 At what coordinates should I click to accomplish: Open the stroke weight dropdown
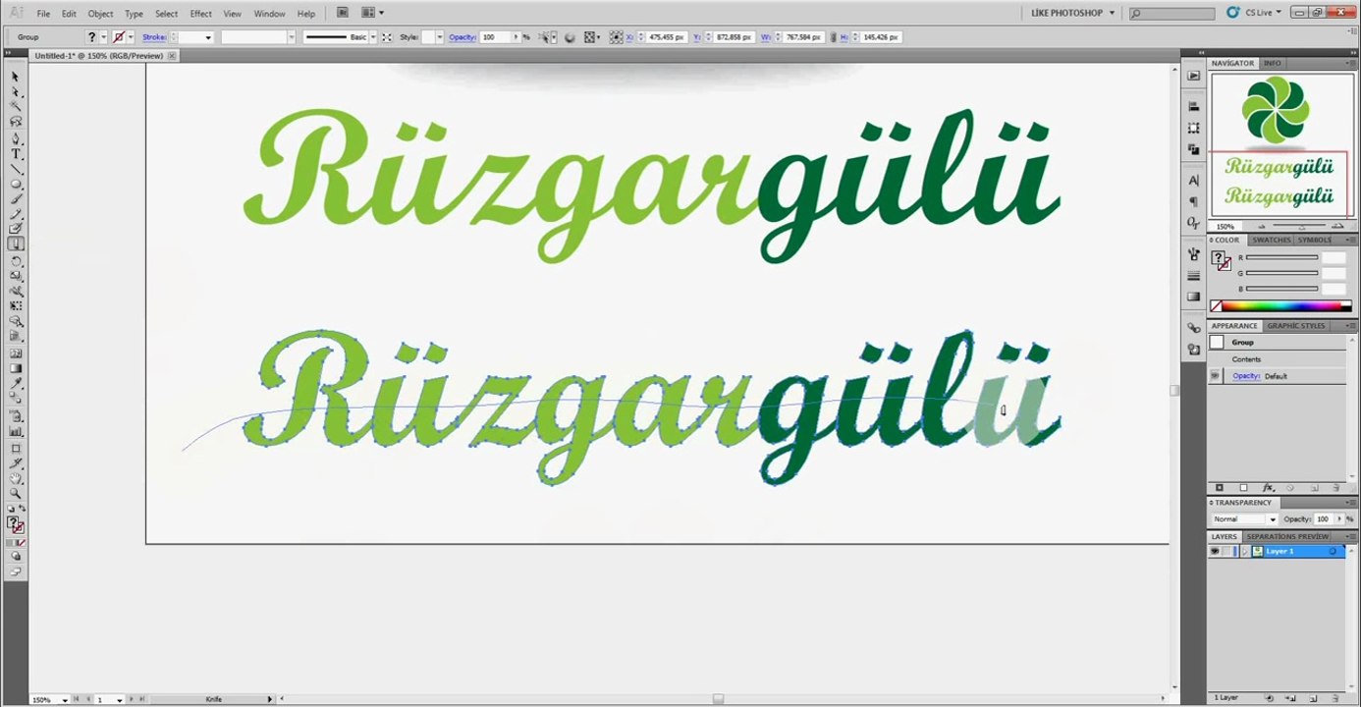[x=208, y=37]
